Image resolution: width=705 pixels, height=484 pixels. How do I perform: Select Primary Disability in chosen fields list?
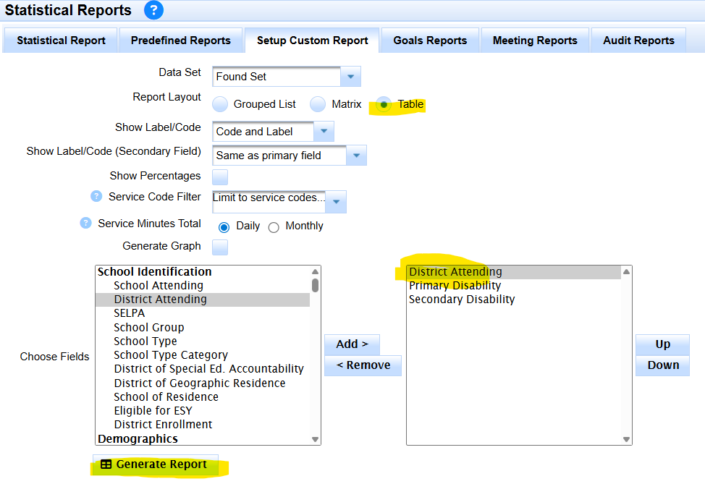(x=455, y=286)
